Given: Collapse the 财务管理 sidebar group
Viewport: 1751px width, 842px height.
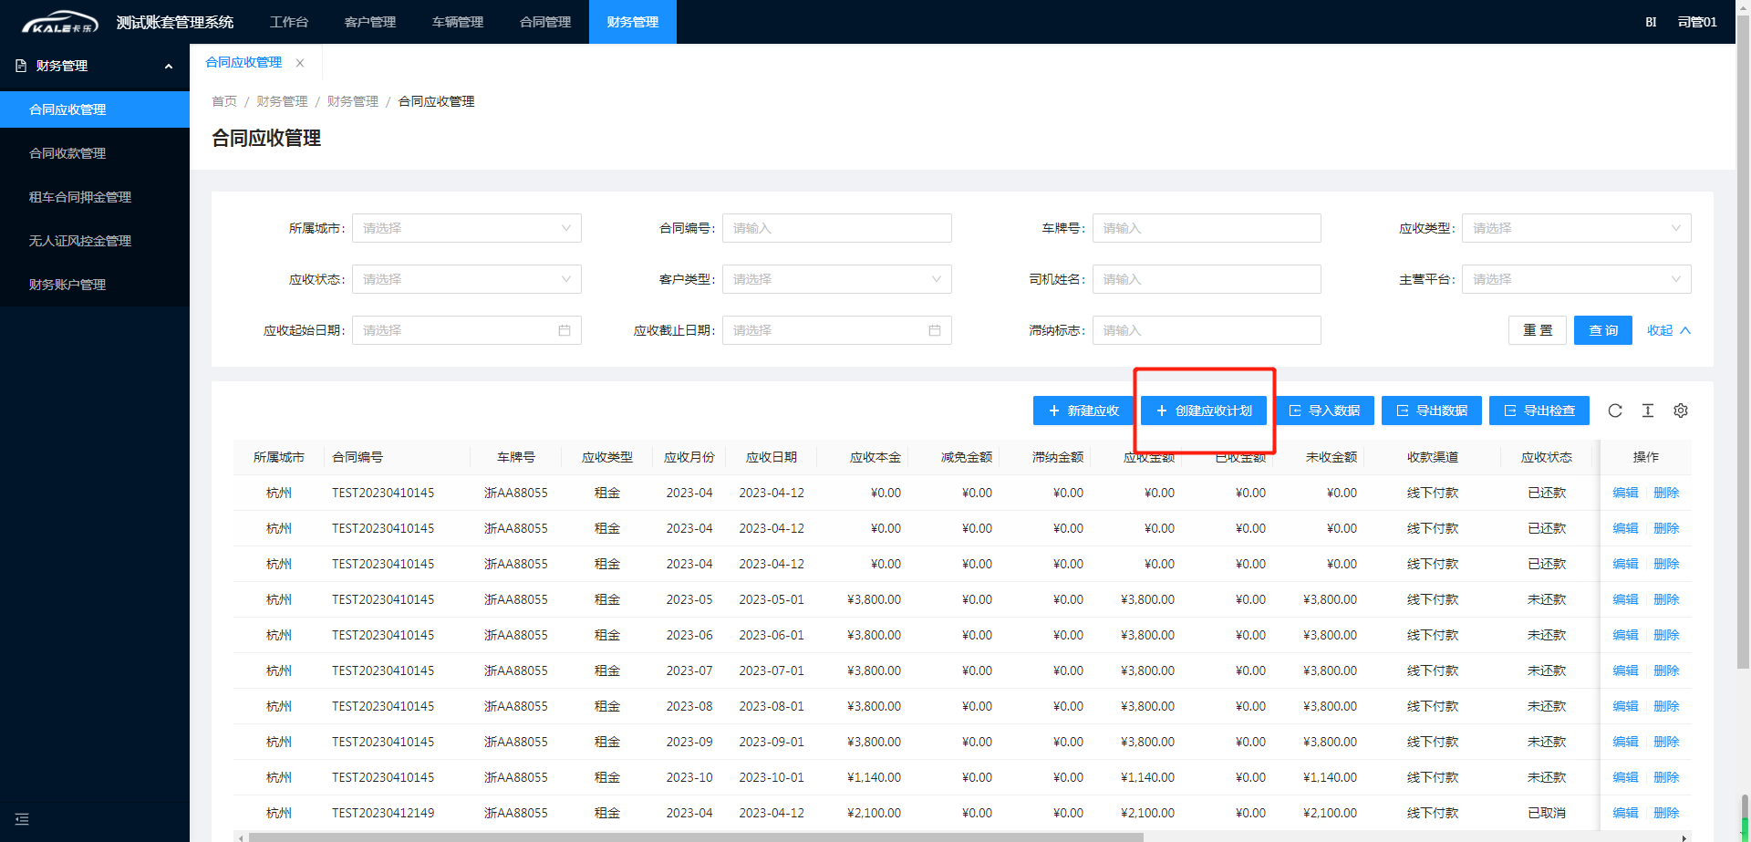Looking at the screenshot, I should [x=95, y=66].
